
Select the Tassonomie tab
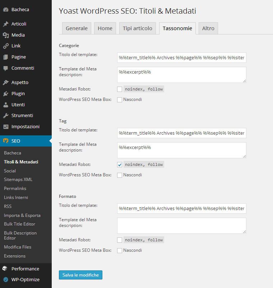click(177, 28)
